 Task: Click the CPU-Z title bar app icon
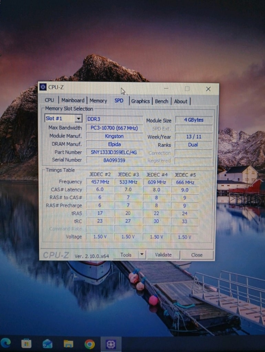point(43,87)
